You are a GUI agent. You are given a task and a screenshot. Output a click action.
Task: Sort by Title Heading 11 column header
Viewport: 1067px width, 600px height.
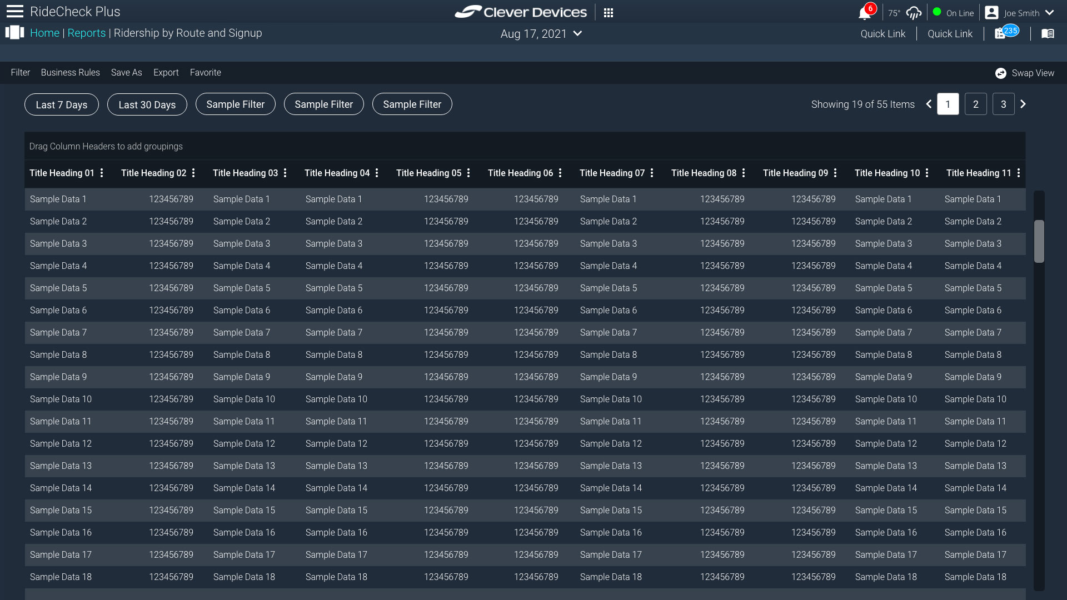point(979,173)
